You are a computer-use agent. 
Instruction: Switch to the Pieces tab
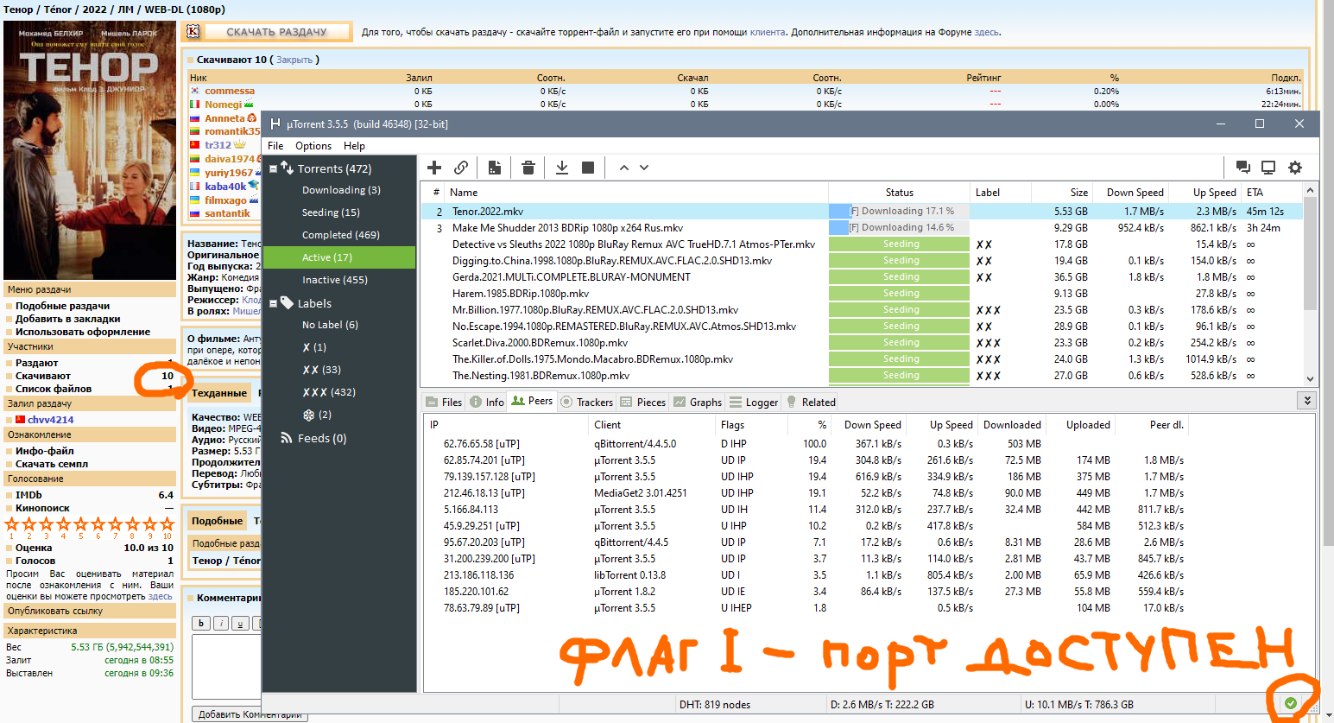[x=642, y=402]
